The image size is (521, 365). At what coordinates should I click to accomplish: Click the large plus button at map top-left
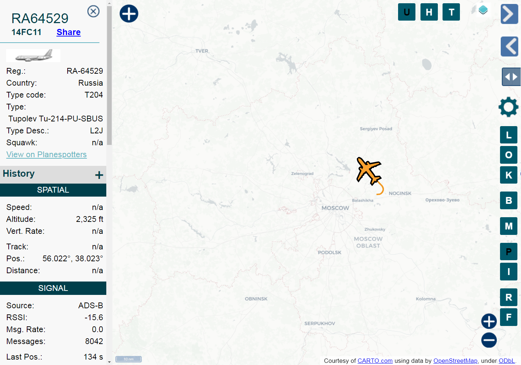[x=129, y=14]
